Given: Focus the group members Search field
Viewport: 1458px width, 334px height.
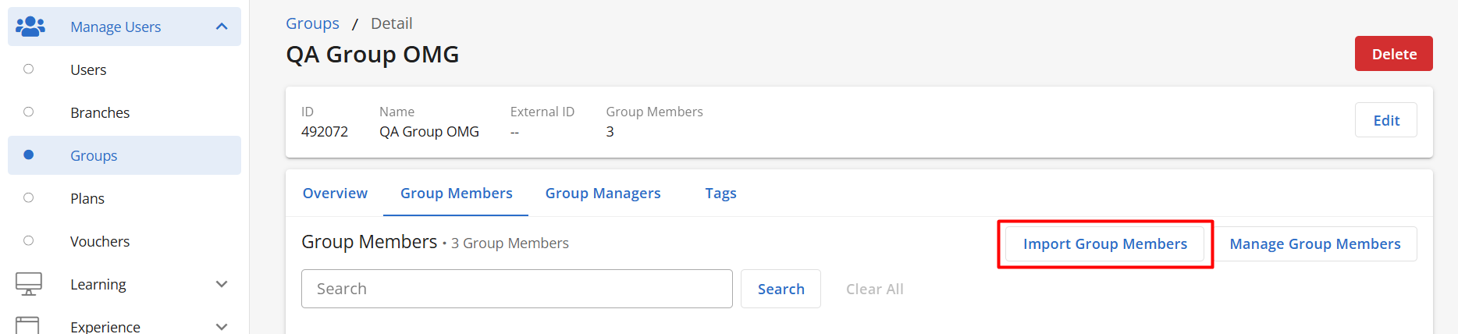Looking at the screenshot, I should pyautogui.click(x=517, y=289).
